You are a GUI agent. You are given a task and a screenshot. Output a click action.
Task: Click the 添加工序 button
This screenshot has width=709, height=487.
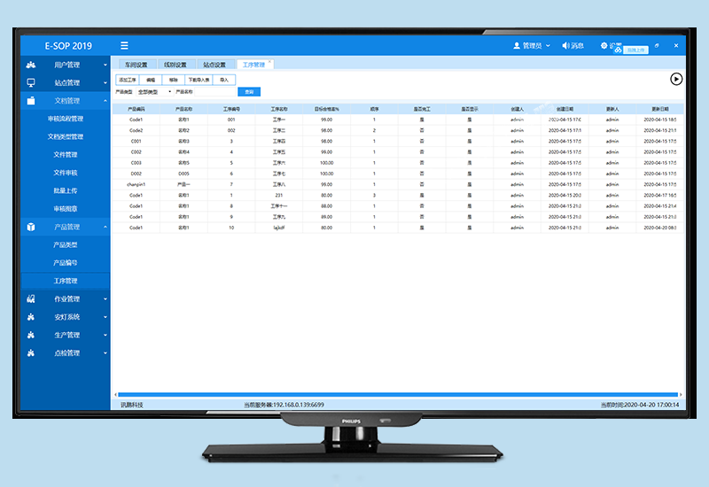[x=127, y=80]
